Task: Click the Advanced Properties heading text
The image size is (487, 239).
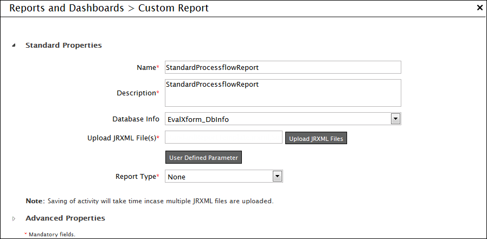Action: coord(65,218)
